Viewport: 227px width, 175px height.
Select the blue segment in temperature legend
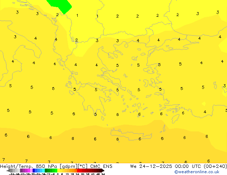[x=36, y=170]
